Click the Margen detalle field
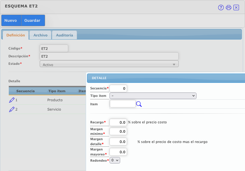The height and width of the screenshot is (171, 245). point(118,142)
